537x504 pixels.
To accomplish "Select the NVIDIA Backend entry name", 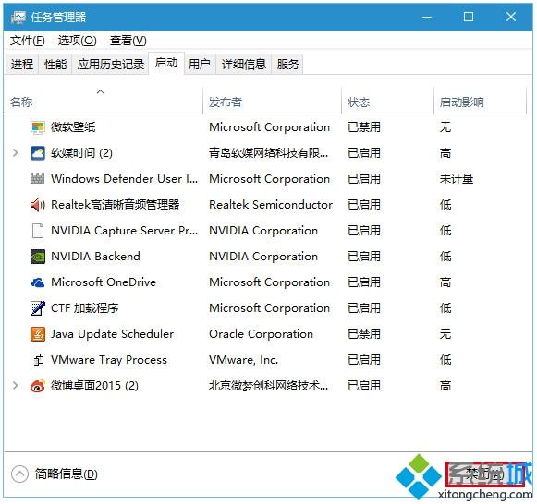I will 95,257.
